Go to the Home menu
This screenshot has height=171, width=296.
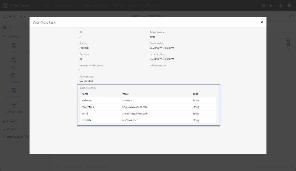tap(46, 5)
